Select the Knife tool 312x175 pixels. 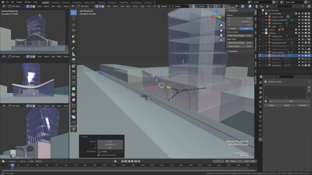(74, 83)
